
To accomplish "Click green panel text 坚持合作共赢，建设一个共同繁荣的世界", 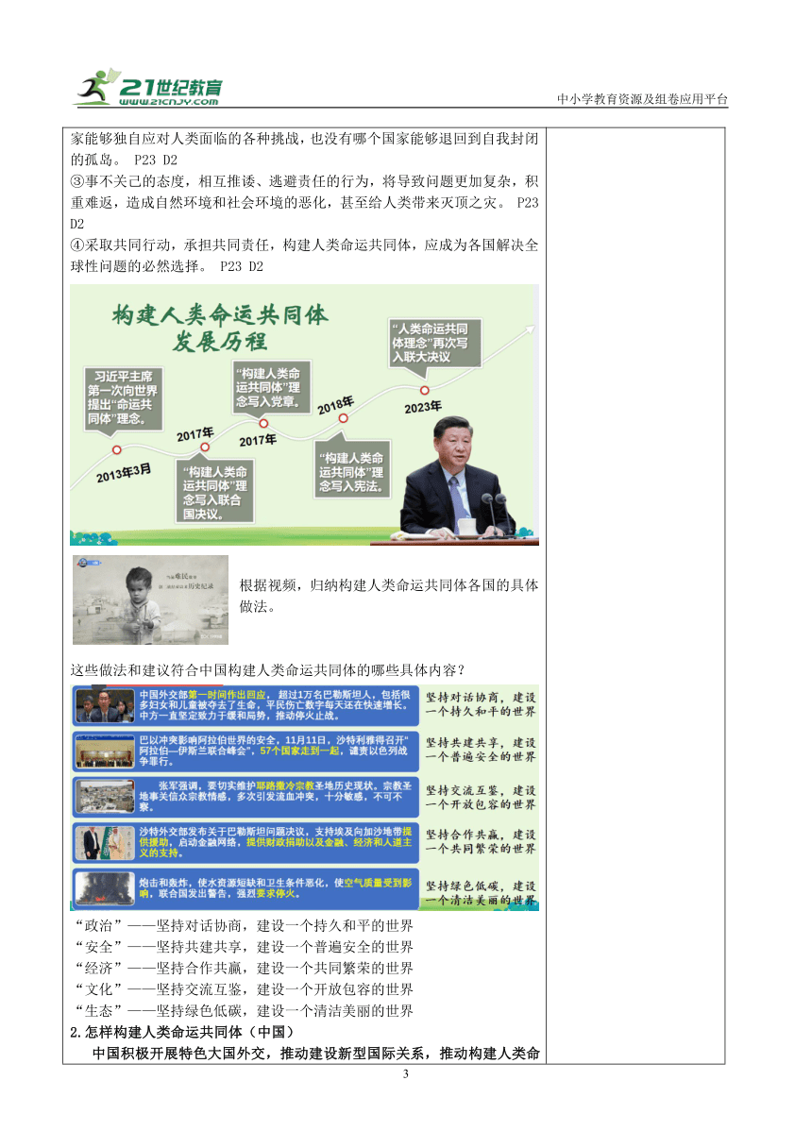I will point(481,842).
